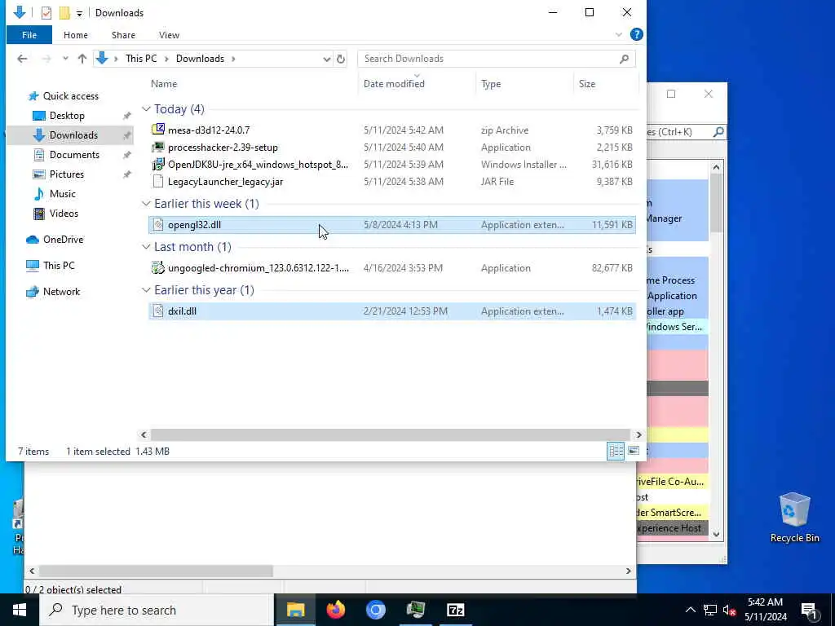Sort by the Size column header
This screenshot has width=835, height=626.
tap(587, 84)
